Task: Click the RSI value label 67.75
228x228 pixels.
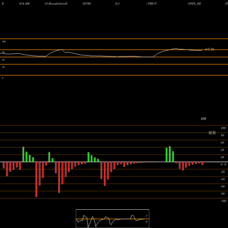Action: (210, 49)
